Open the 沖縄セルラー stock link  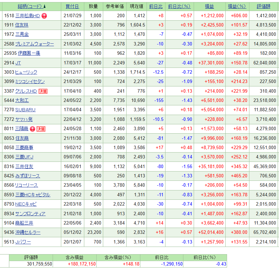point(28,232)
